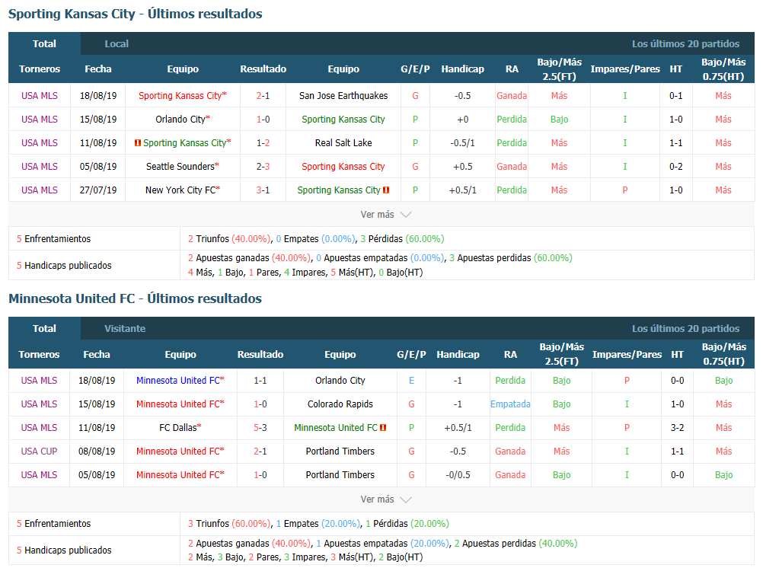Screen dimensions: 763x568
Task: Click Sporting Kansas City Últimos resultados heading
Action: (136, 14)
